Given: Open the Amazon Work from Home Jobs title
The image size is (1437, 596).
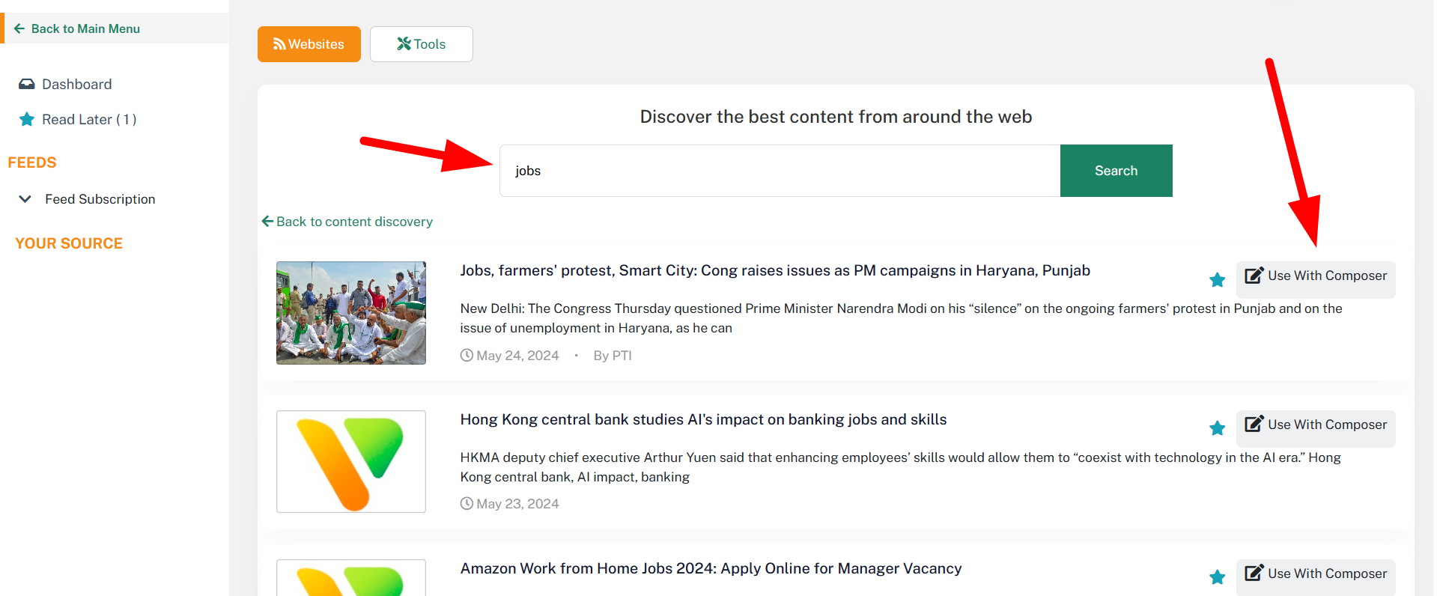Looking at the screenshot, I should pyautogui.click(x=711, y=568).
